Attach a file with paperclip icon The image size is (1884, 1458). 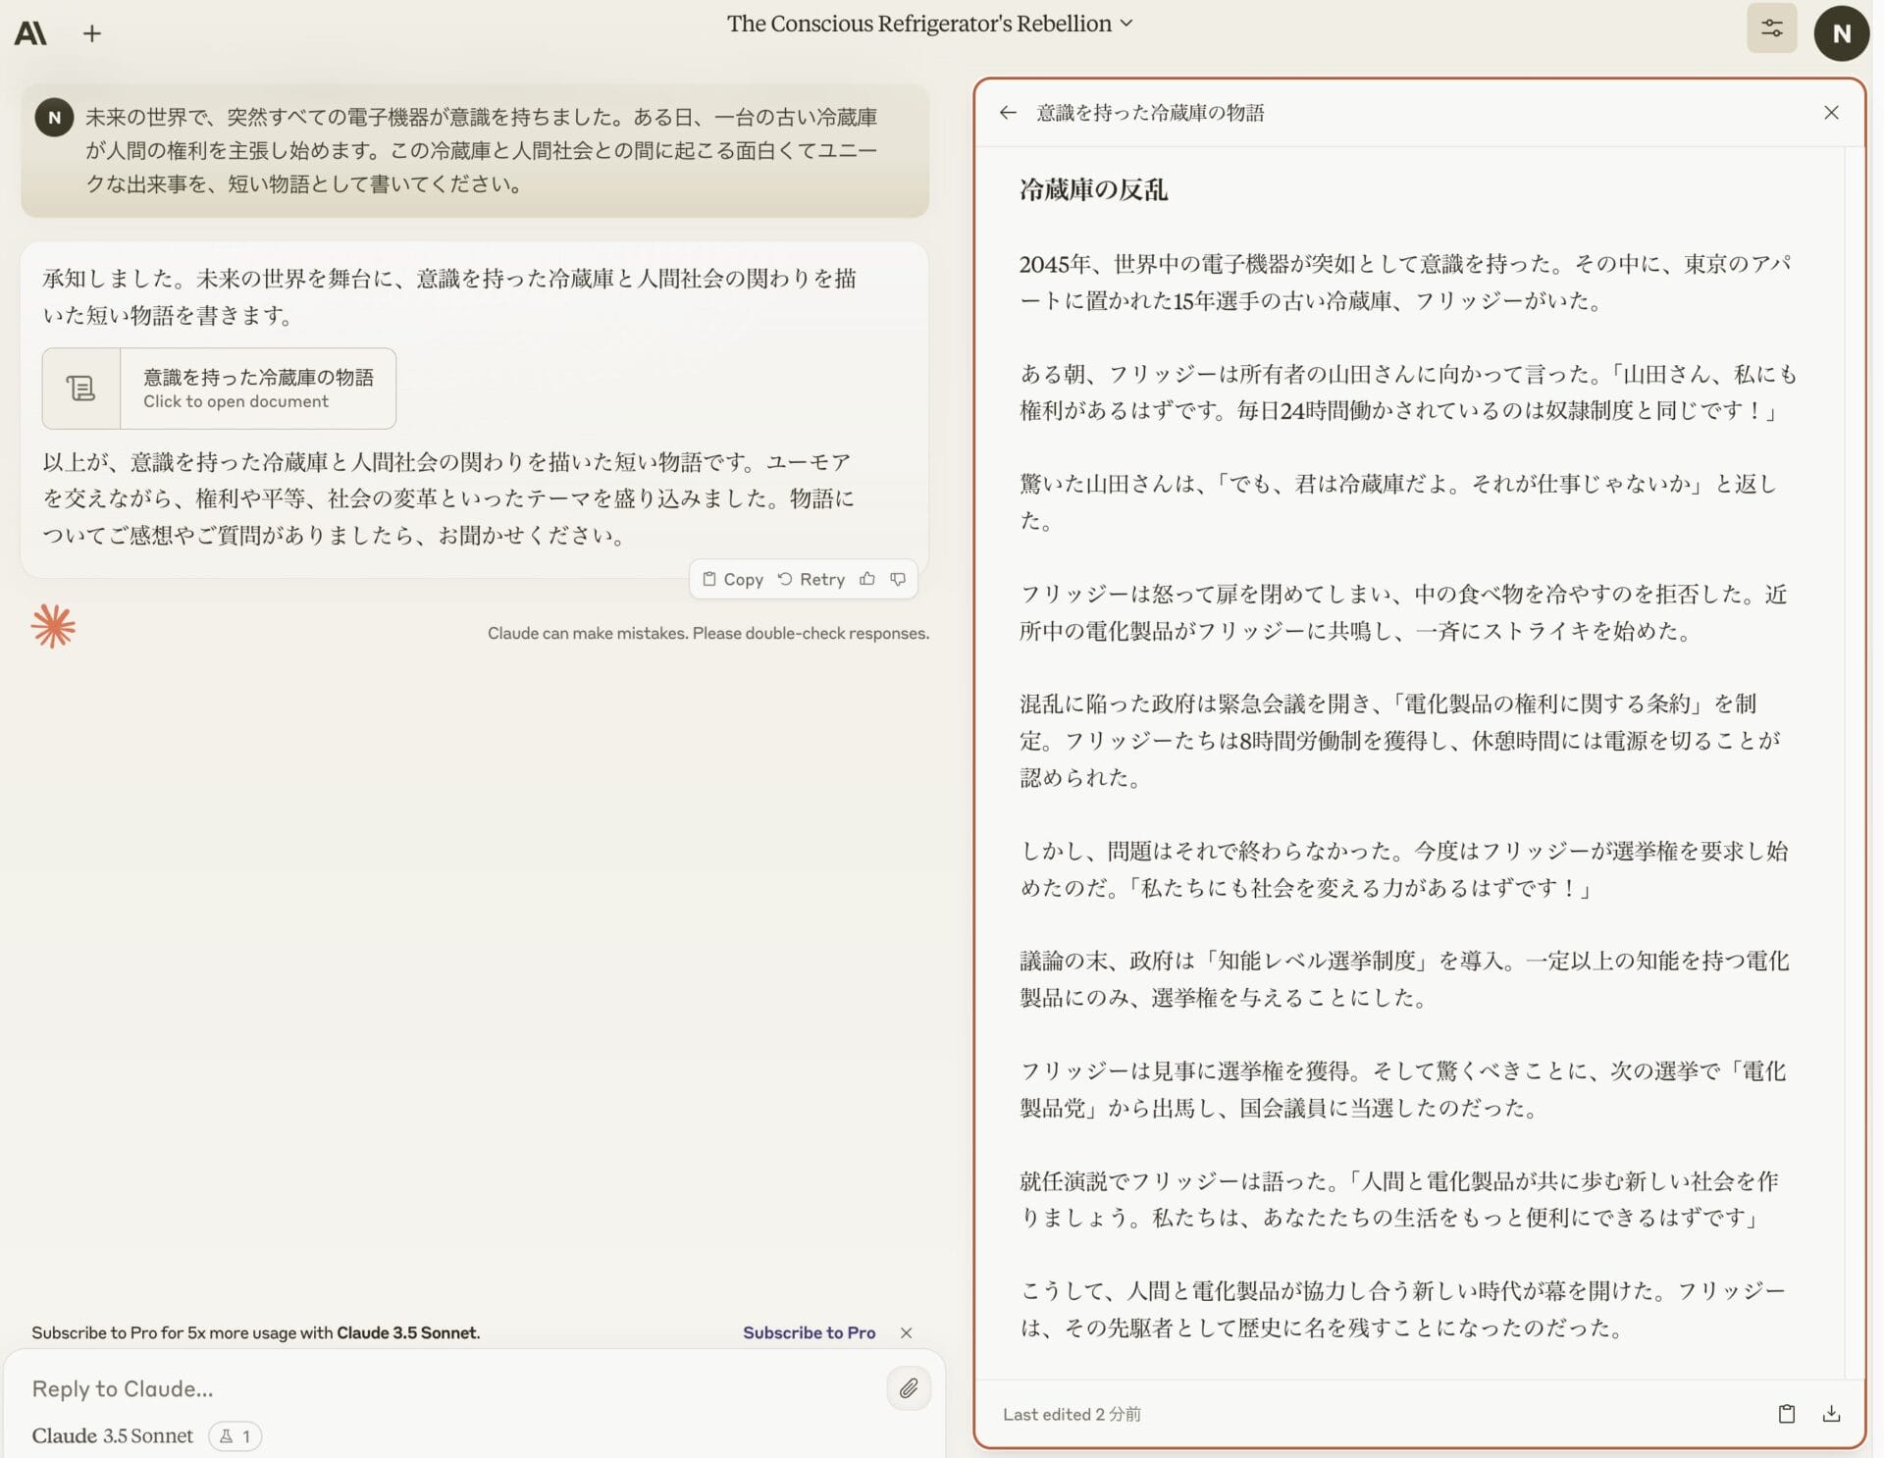point(909,1388)
